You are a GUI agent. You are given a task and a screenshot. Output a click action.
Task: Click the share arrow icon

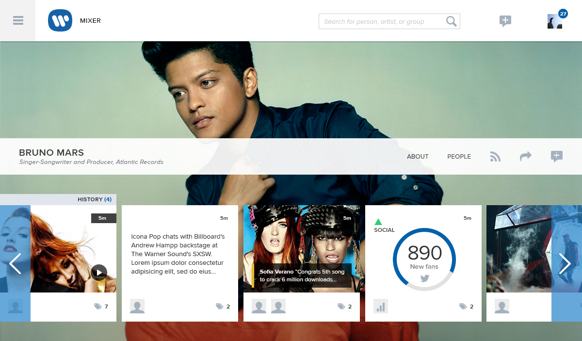coord(526,156)
